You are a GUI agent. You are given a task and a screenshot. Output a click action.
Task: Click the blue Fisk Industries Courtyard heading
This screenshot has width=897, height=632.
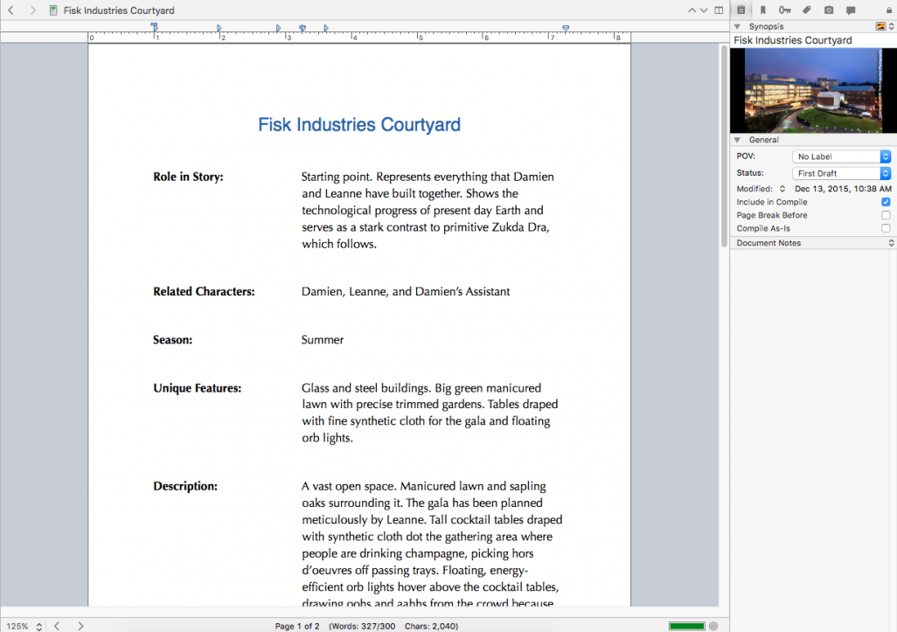pos(359,125)
